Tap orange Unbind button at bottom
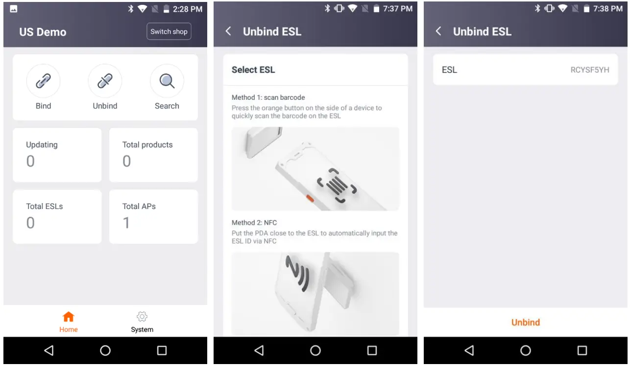This screenshot has height=367, width=630. [x=526, y=322]
